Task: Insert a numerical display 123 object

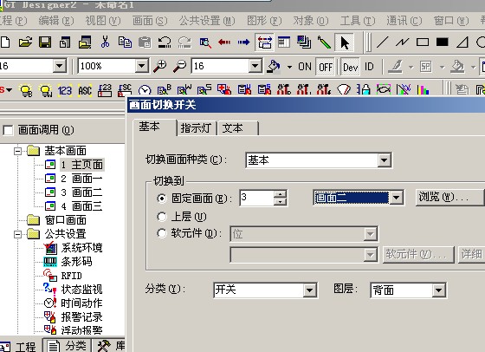Action: pos(65,90)
